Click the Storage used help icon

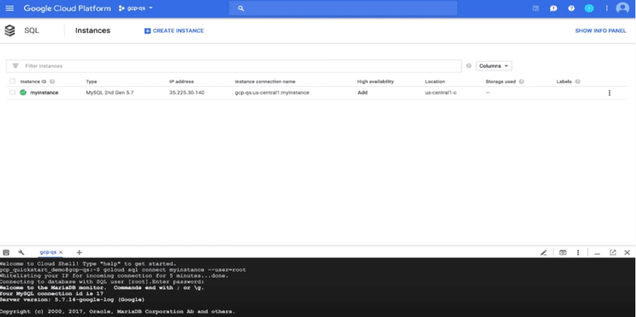coord(521,82)
